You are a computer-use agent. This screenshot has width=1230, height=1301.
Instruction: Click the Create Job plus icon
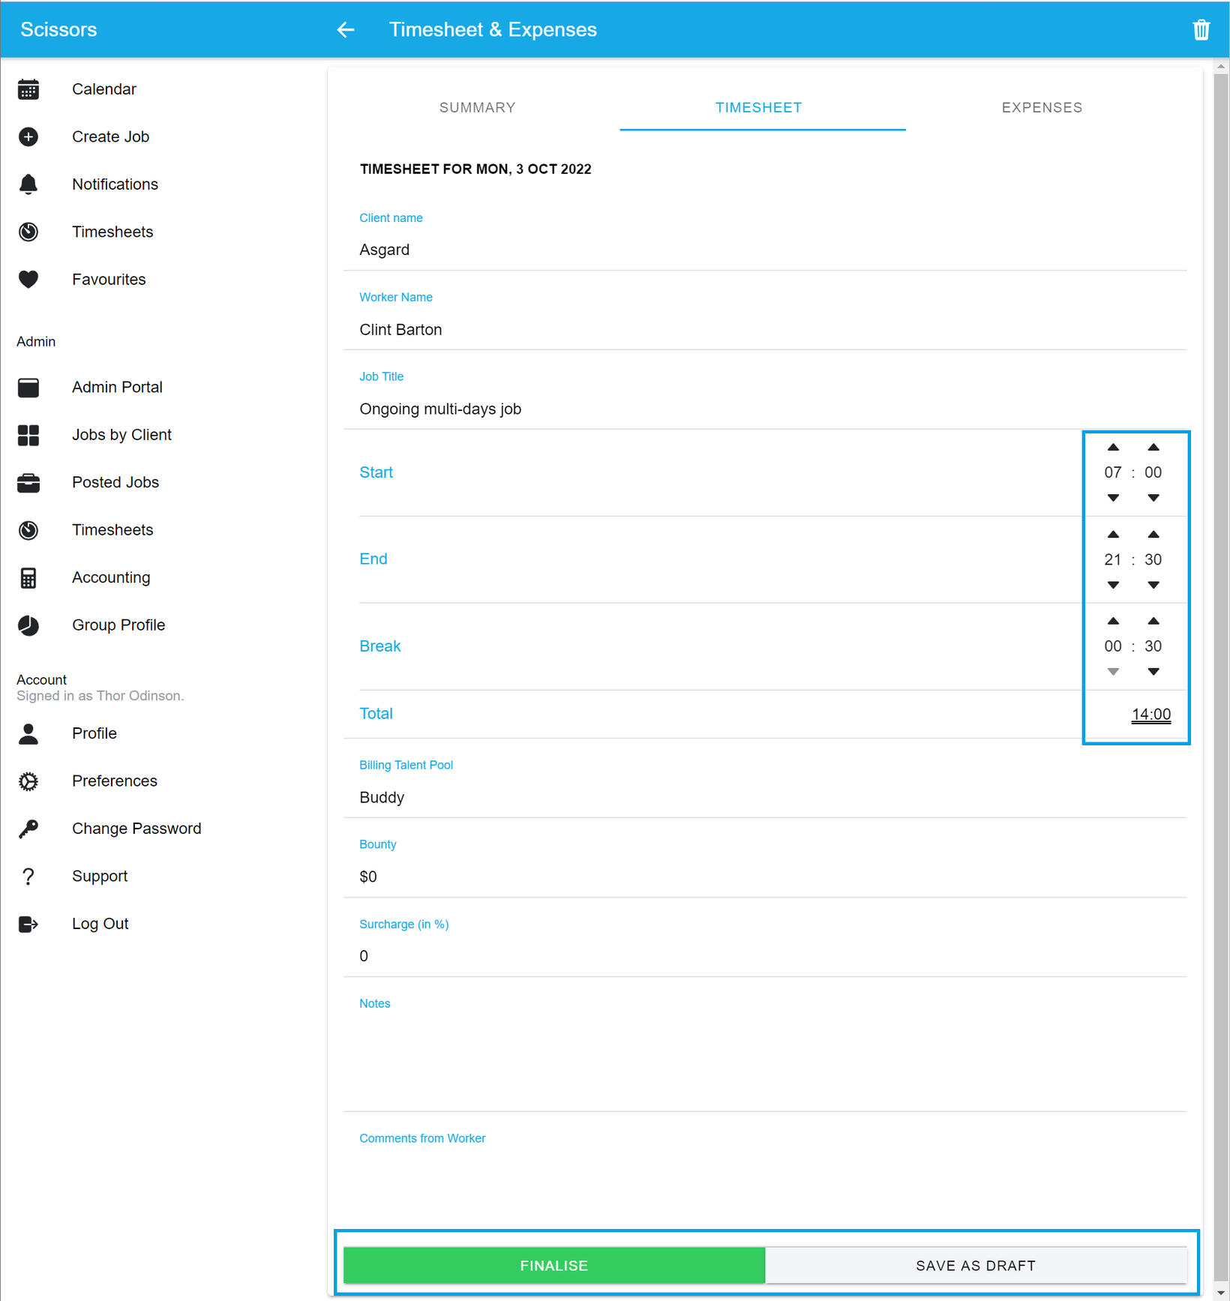point(28,136)
